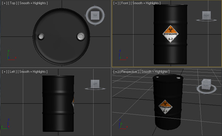Click the Perspective viewport ViewCube
The width and height of the screenshot is (222, 136).
click(x=206, y=84)
